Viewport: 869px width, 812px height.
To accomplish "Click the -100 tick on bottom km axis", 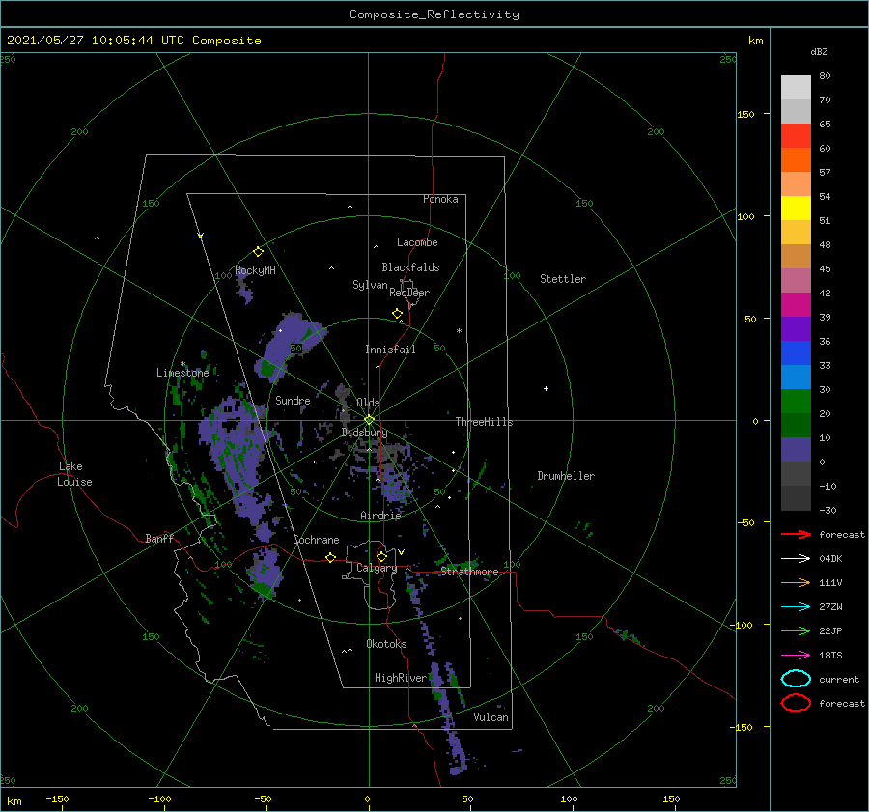I will [159, 798].
